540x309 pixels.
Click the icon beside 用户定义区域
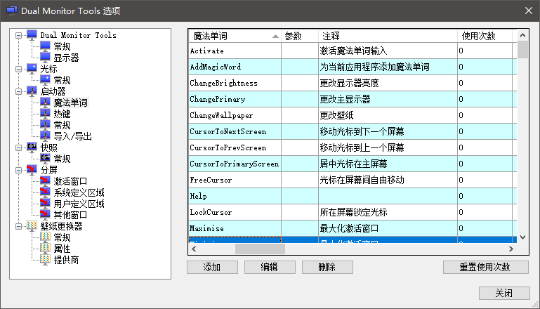(45, 204)
